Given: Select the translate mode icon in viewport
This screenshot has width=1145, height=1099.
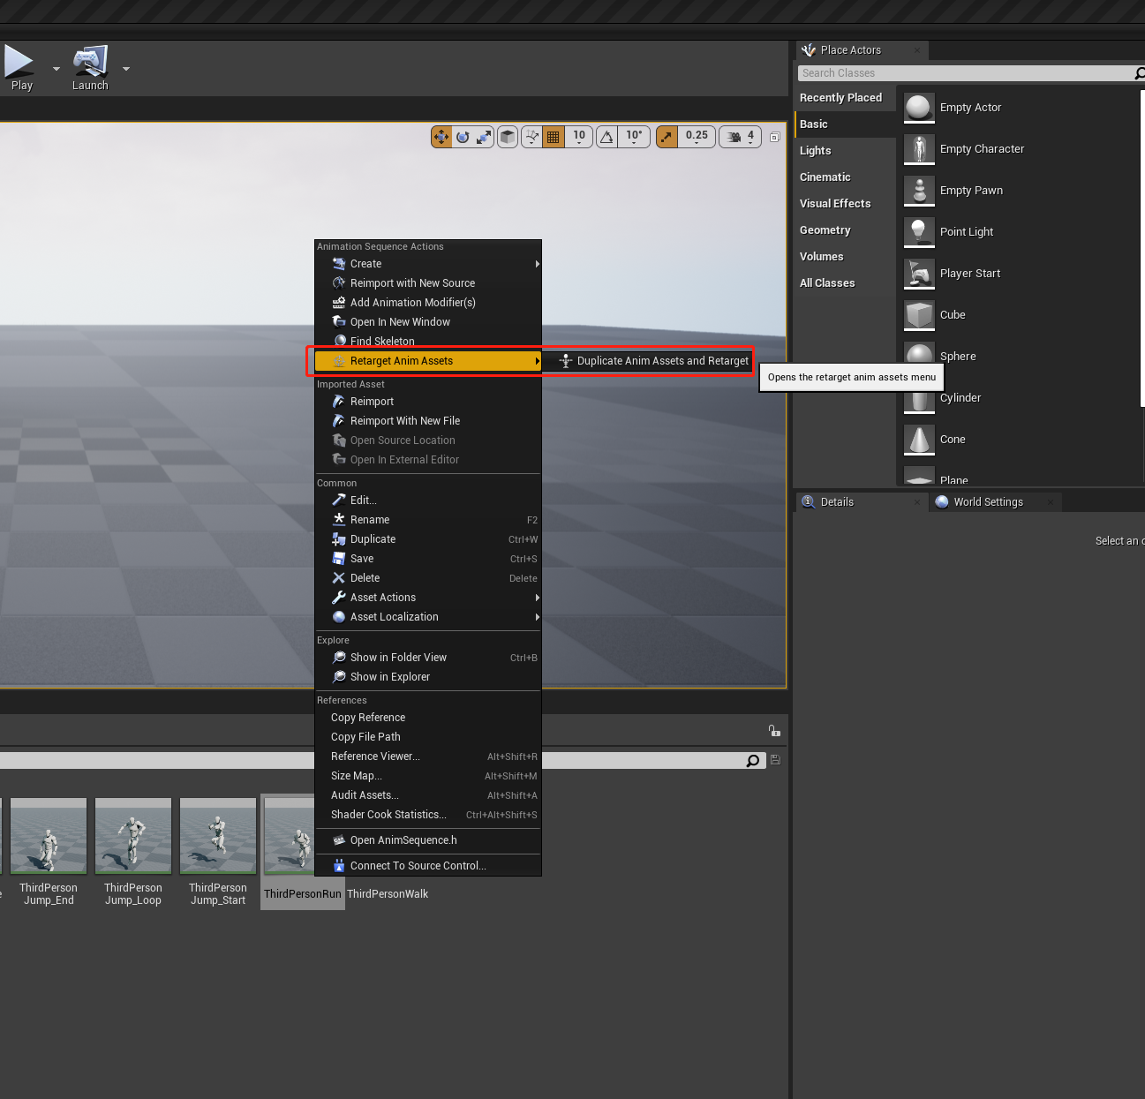Looking at the screenshot, I should pyautogui.click(x=441, y=137).
